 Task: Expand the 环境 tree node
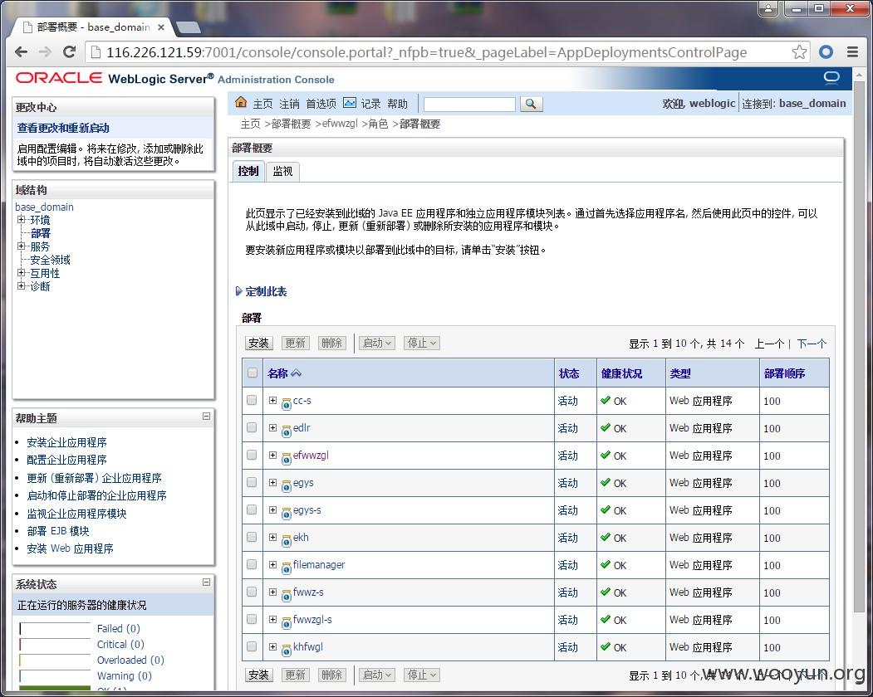pyautogui.click(x=21, y=220)
